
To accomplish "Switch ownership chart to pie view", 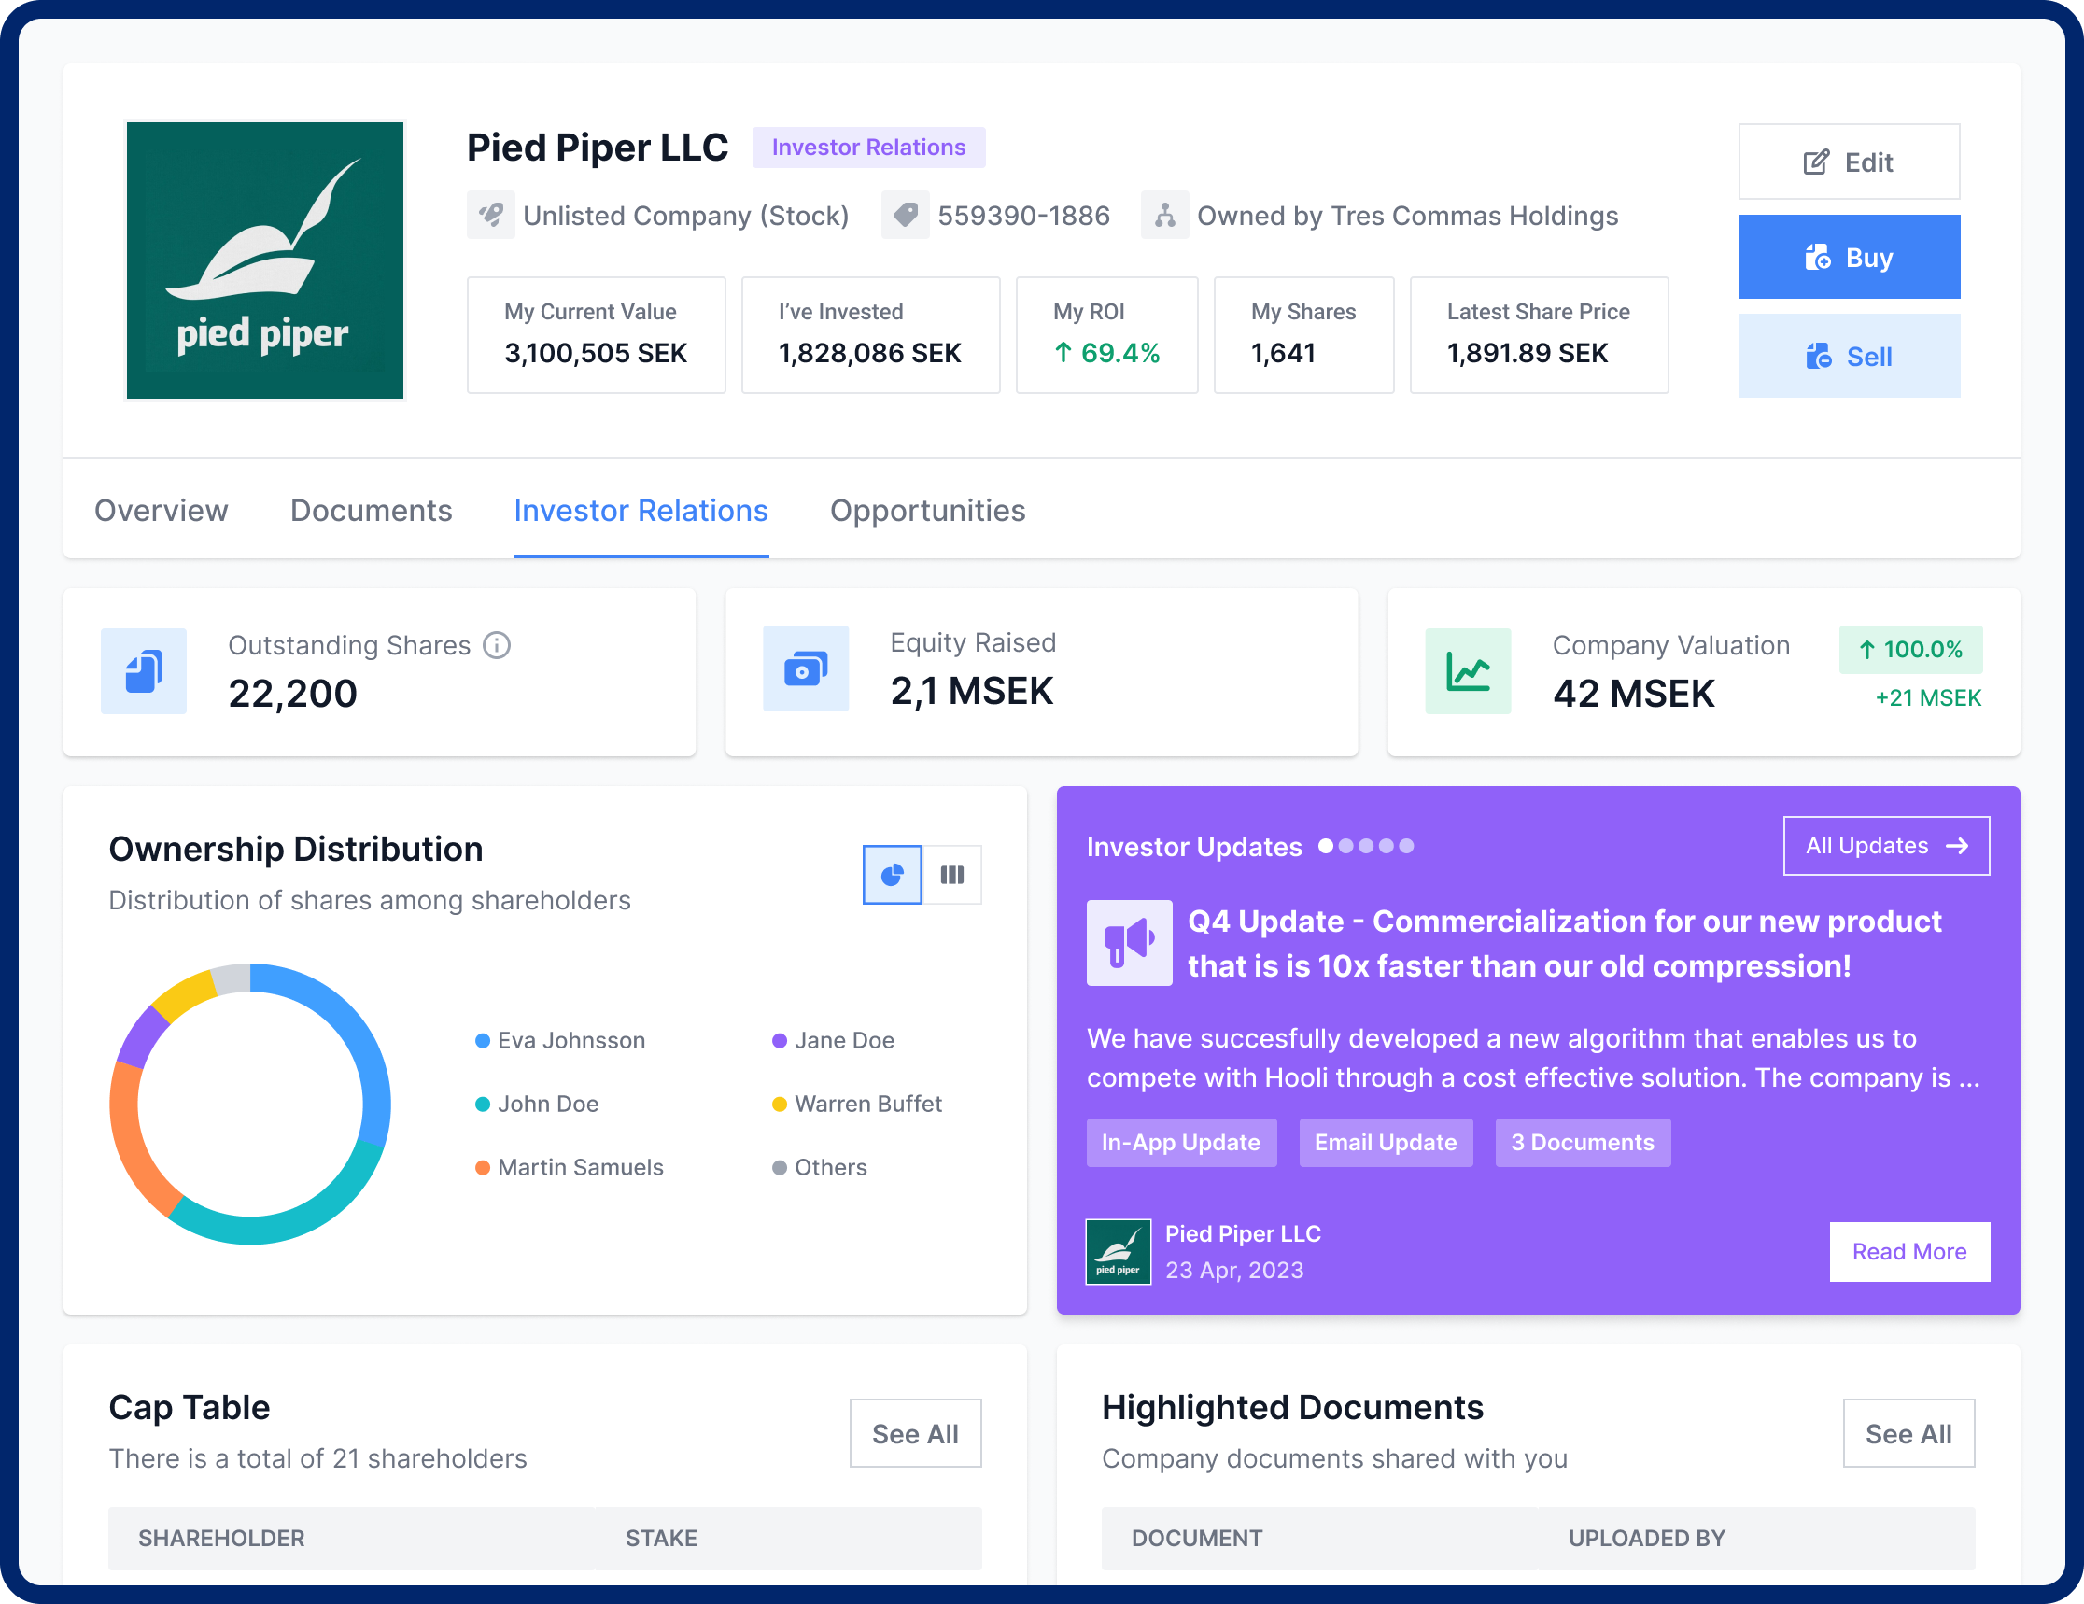I will click(x=893, y=874).
